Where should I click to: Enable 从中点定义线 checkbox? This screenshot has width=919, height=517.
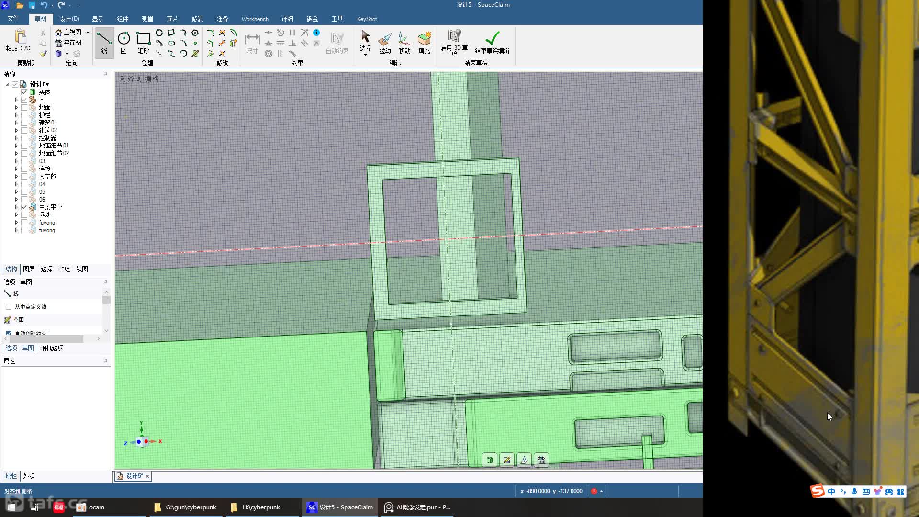pyautogui.click(x=9, y=307)
